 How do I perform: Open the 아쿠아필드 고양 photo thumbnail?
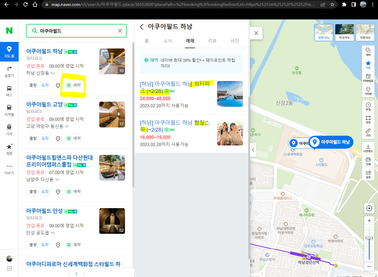coord(112,114)
